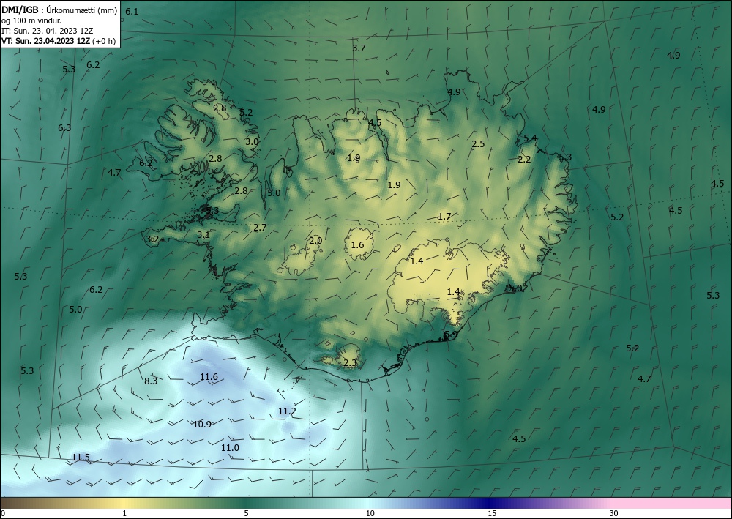Click the 1.7 value in the eastern highlands
This screenshot has height=519, width=732.
tap(444, 216)
